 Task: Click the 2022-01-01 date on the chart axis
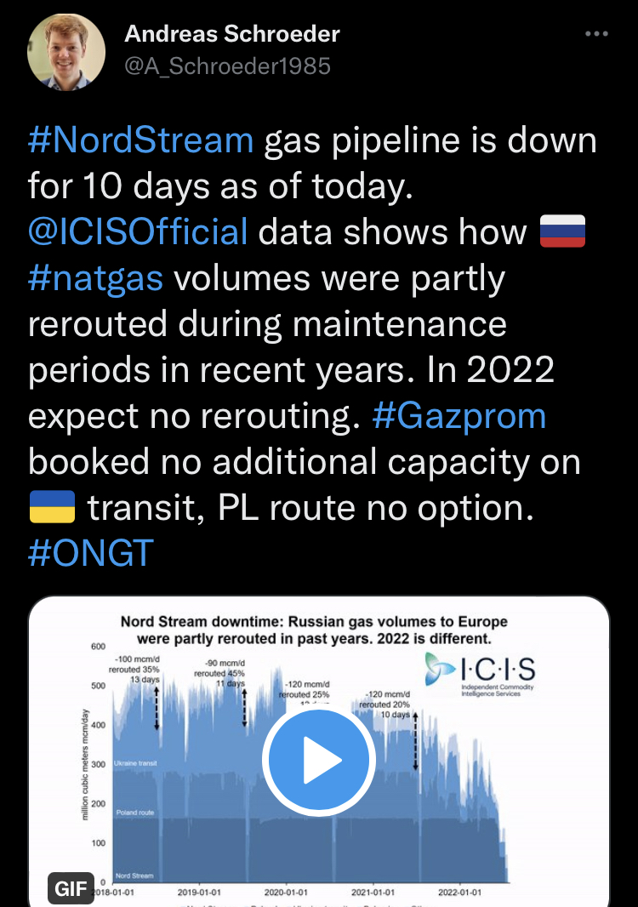[x=459, y=892]
